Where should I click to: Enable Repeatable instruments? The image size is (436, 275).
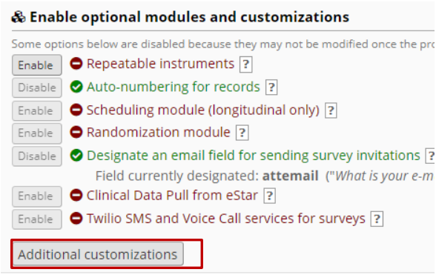[37, 65]
